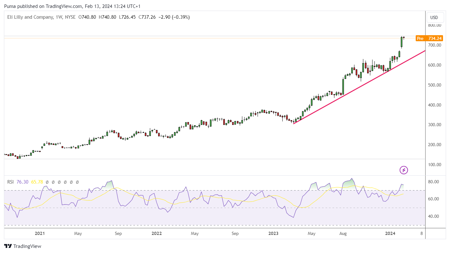Click 80.00 on the RSI scale
This screenshot has height=253, width=450.
pyautogui.click(x=433, y=182)
